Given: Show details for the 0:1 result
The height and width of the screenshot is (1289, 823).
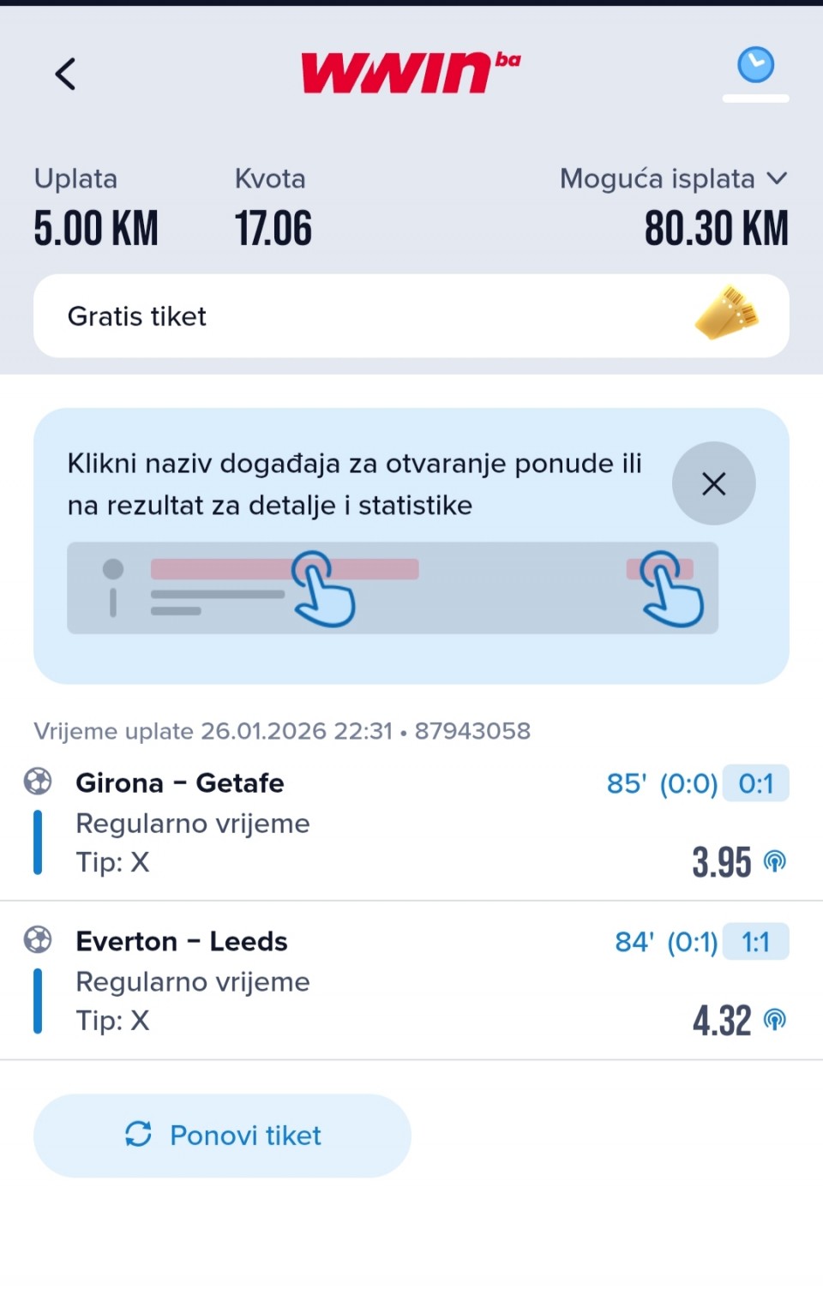Looking at the screenshot, I should (755, 782).
